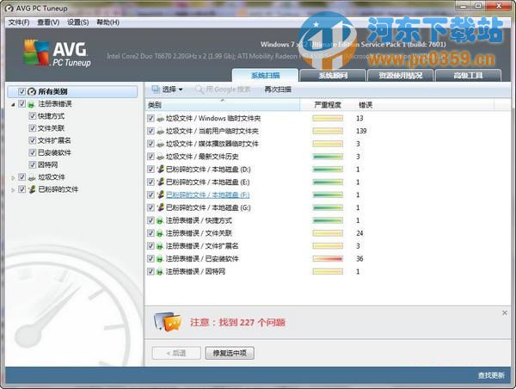516x389 pixels.
Task: Click the Google search magnifier icon
Action: tap(200, 90)
